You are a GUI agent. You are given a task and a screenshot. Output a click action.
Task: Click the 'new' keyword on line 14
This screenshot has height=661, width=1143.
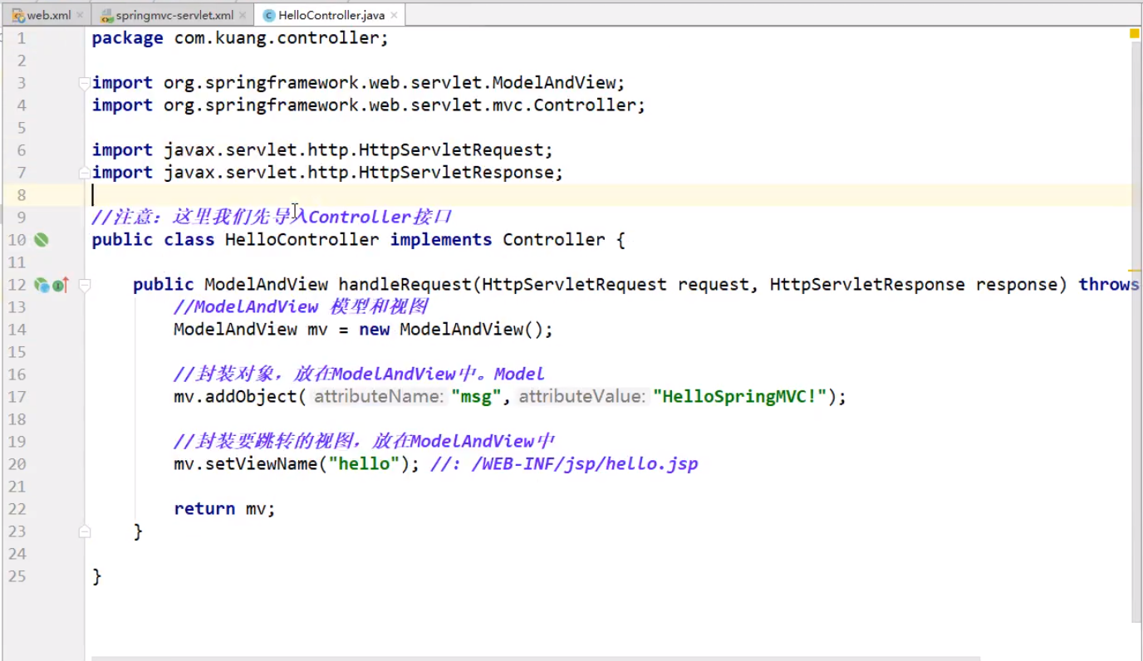[374, 330]
